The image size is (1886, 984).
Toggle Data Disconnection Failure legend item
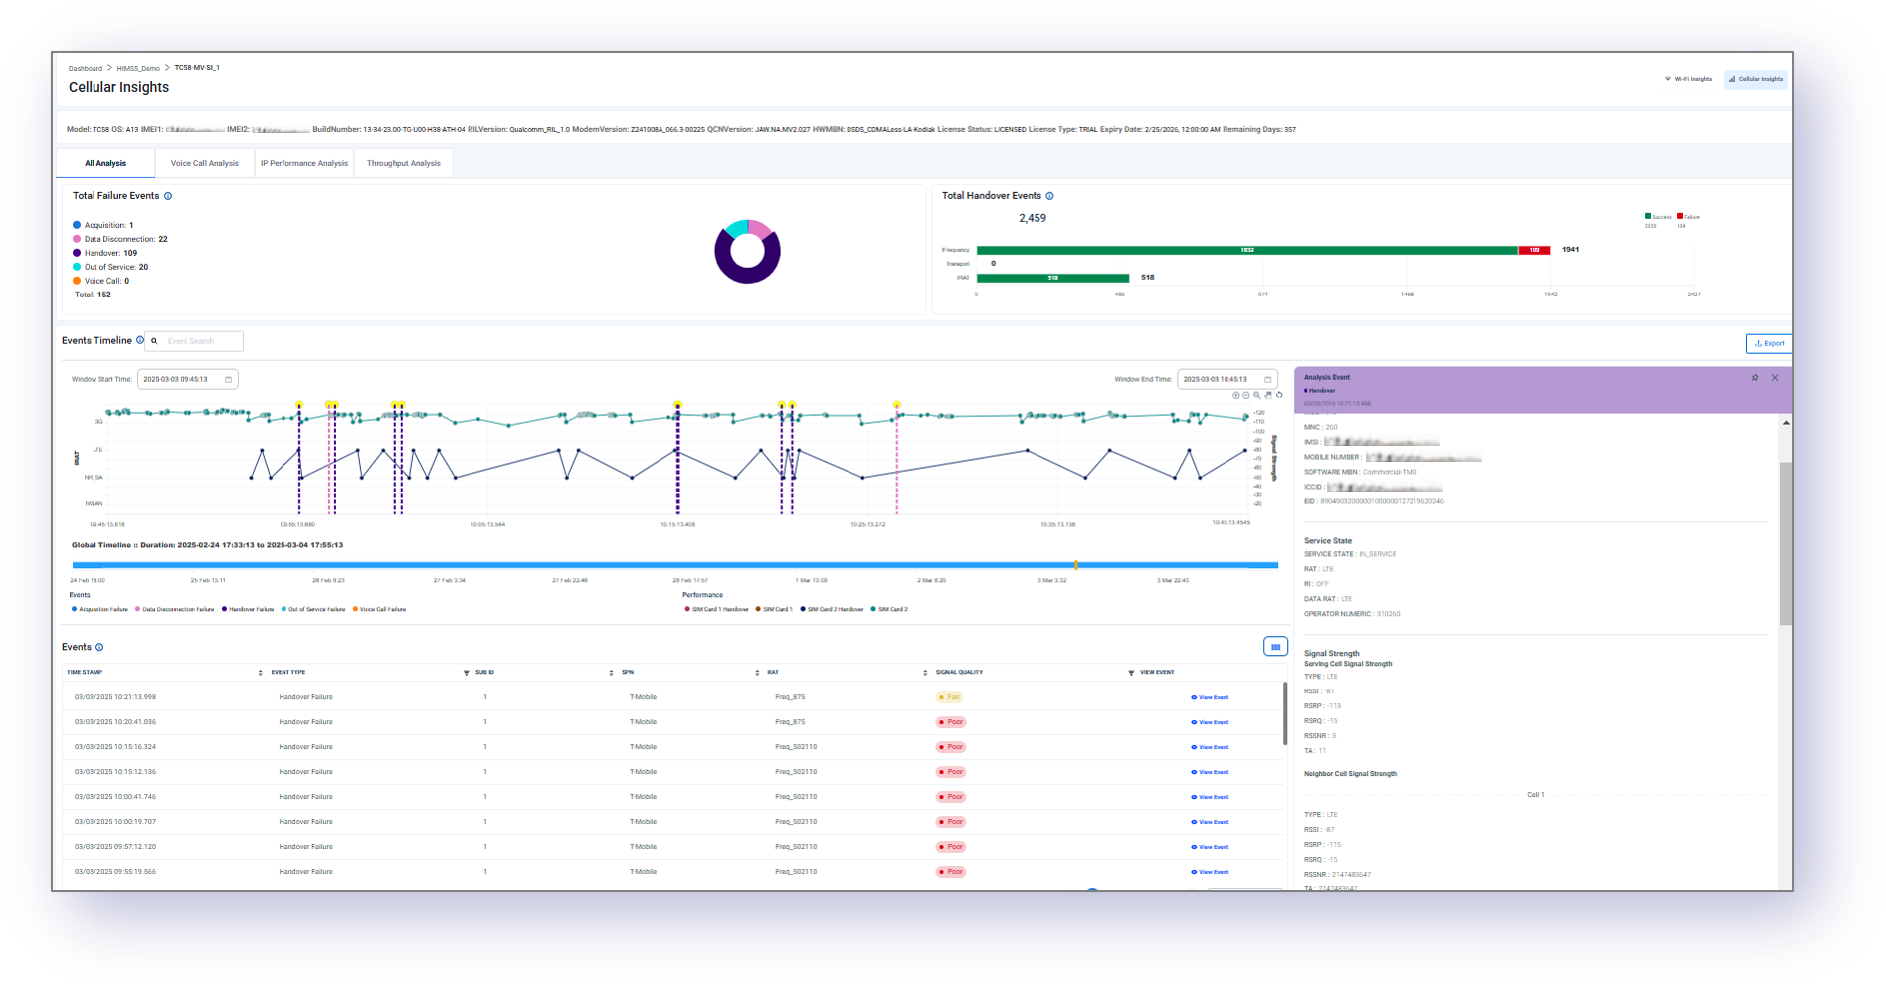point(174,609)
